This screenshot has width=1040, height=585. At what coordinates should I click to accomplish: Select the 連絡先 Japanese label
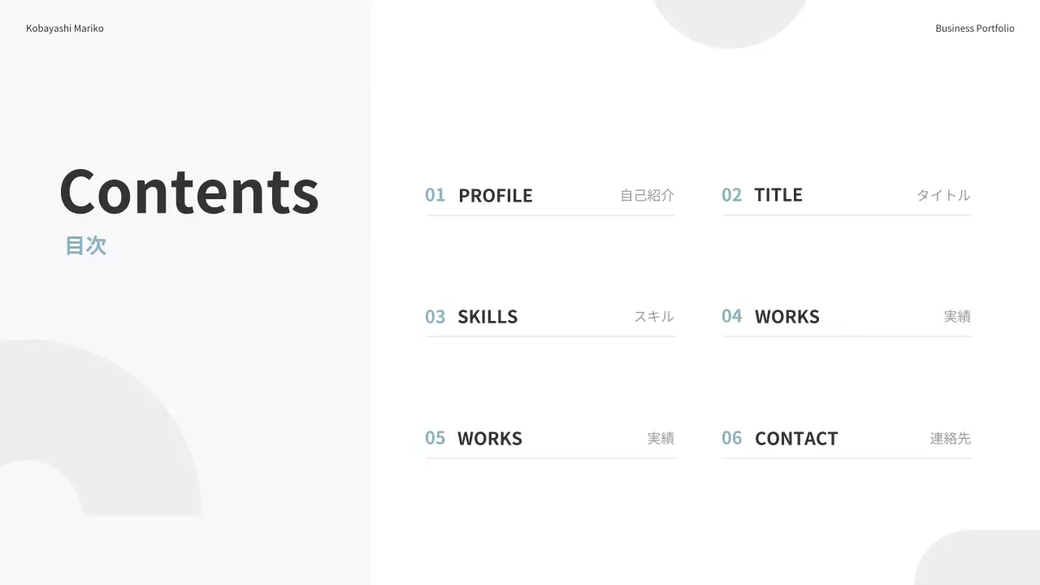[950, 439]
